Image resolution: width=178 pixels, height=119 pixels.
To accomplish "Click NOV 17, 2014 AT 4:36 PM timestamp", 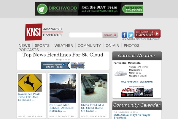I will 30,116.
